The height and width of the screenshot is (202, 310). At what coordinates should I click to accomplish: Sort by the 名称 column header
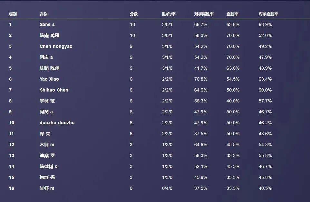44,14
